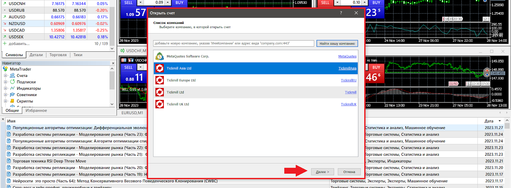Screen dimensions: 511x188
Task: Expand the Скрипты tree node
Action: click(x=5, y=101)
